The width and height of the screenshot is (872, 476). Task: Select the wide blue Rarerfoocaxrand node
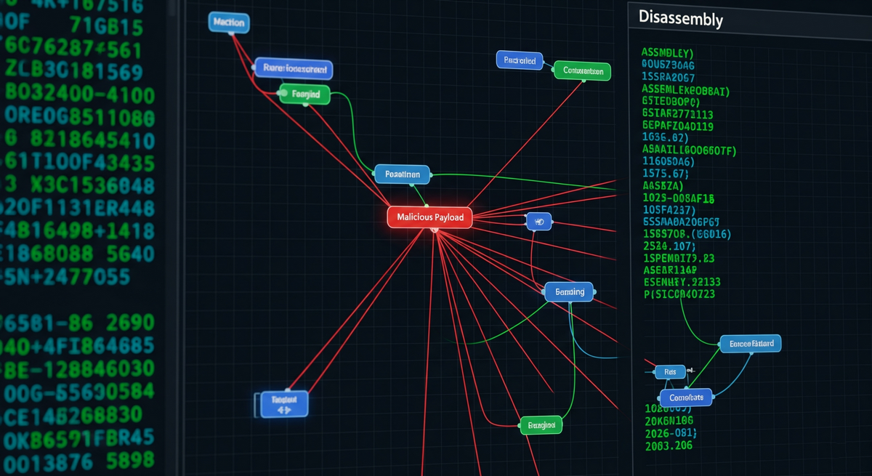(294, 69)
